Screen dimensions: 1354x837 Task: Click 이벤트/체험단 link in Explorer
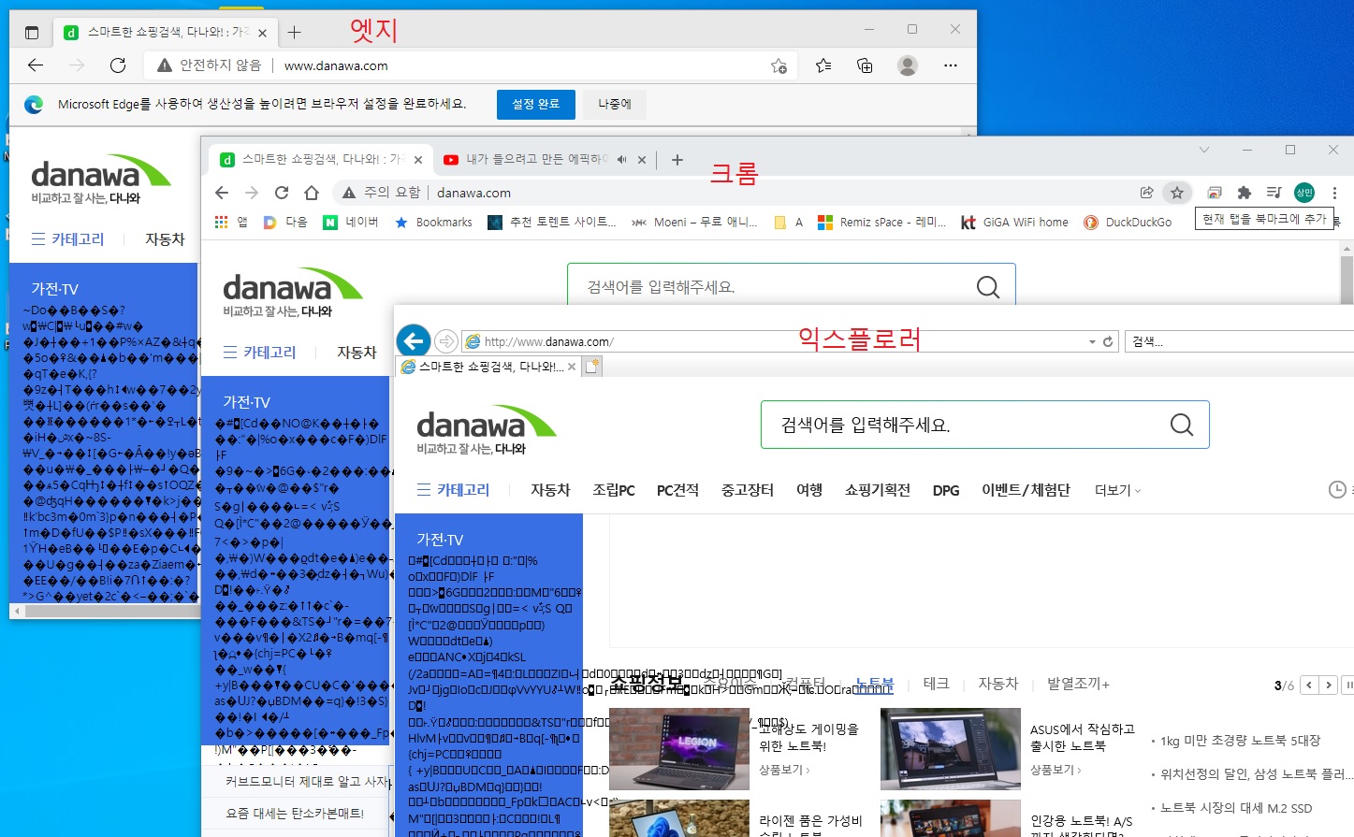(x=1026, y=490)
